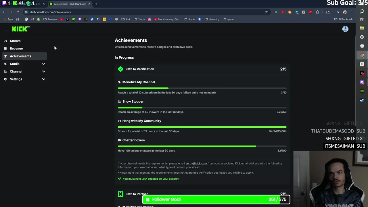Click the "7.25/50" average viewers value

pos(281,112)
